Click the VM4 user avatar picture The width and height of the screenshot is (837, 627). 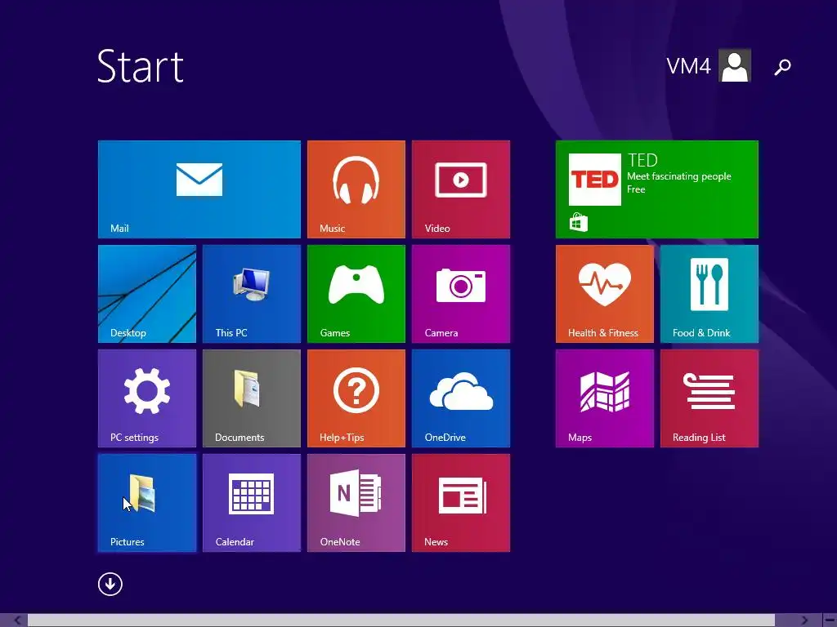click(x=735, y=65)
